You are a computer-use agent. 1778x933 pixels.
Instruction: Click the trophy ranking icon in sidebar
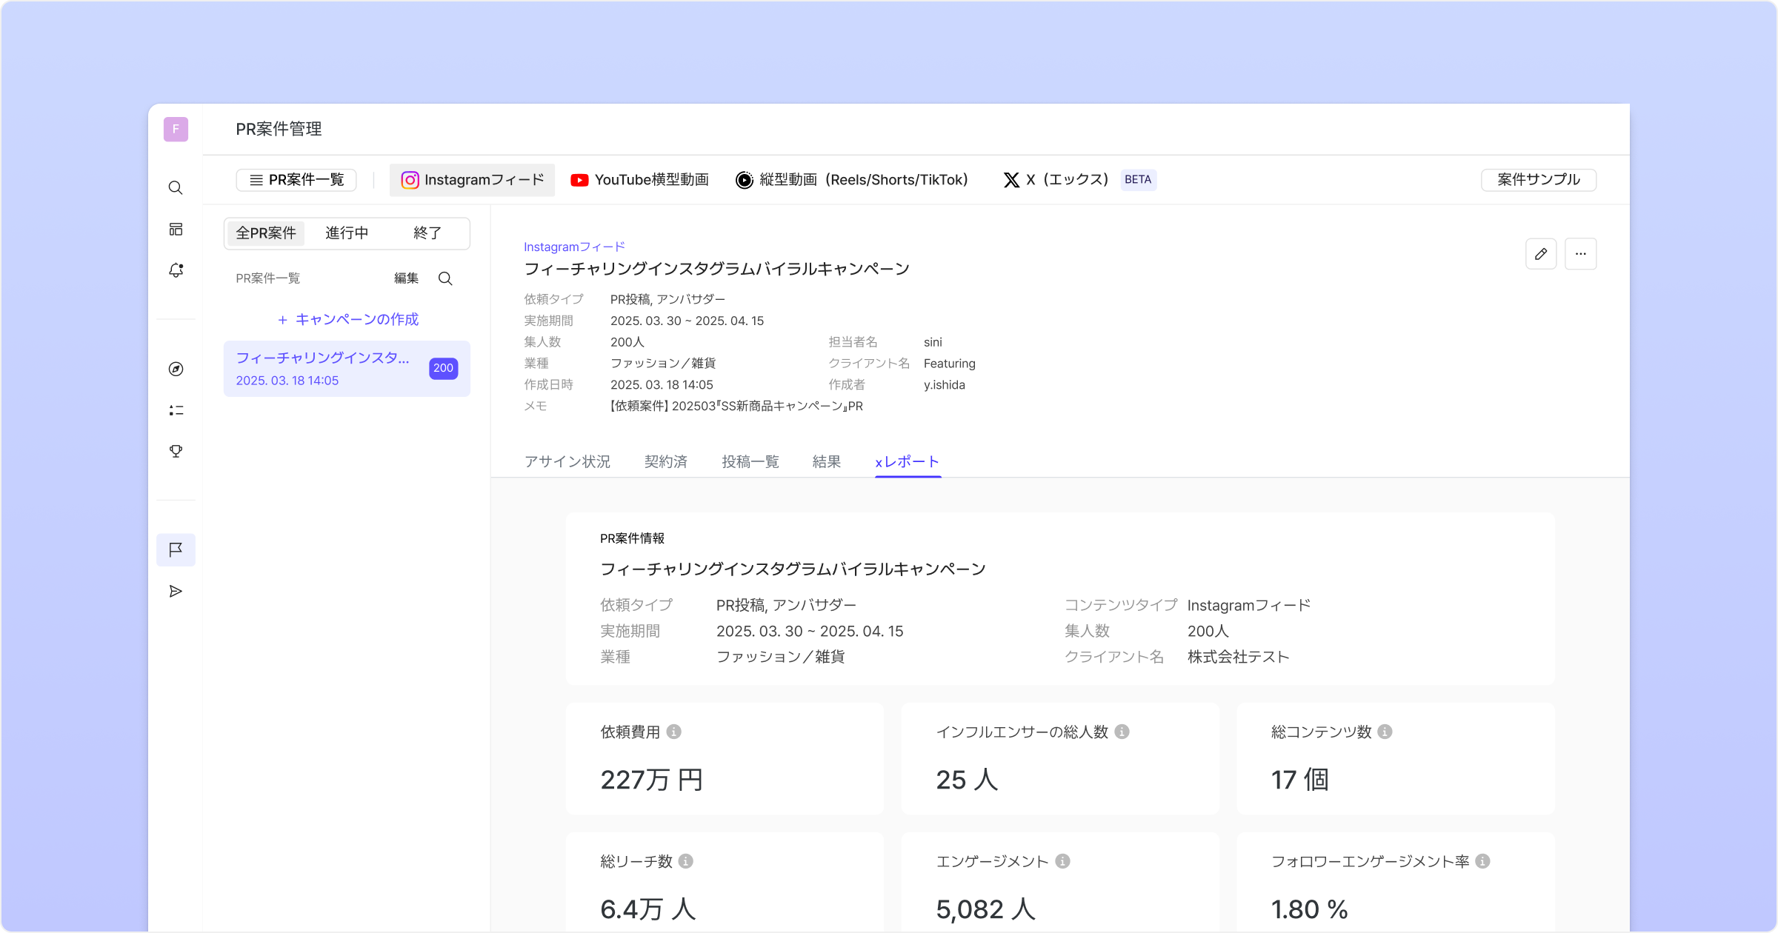click(176, 451)
